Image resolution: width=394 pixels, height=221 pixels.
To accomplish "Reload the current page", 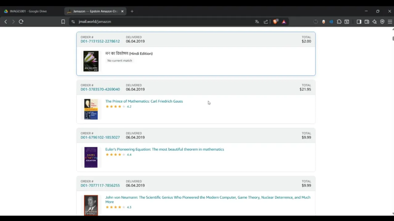I will tap(21, 22).
